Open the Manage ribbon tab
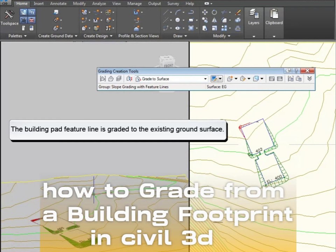 [134, 3]
